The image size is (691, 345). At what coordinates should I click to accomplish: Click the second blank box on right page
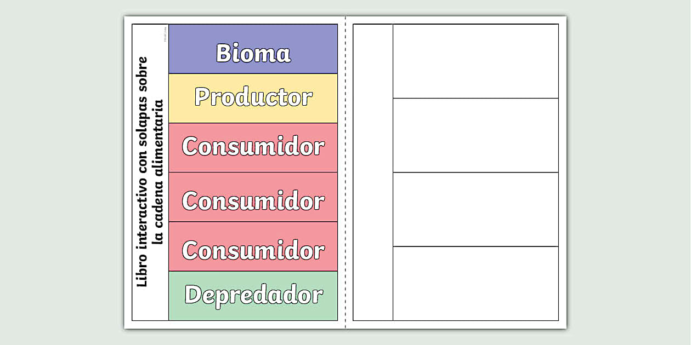click(475, 135)
